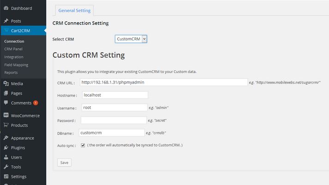Click the Save button

click(x=64, y=162)
